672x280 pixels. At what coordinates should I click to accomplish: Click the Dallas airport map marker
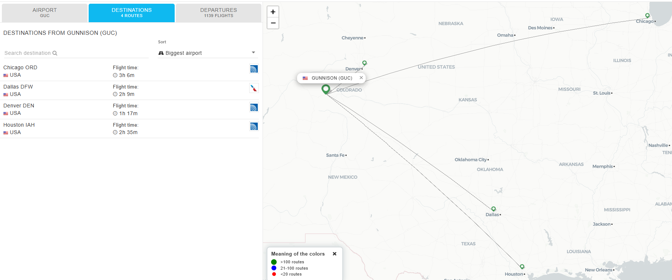pos(494,209)
